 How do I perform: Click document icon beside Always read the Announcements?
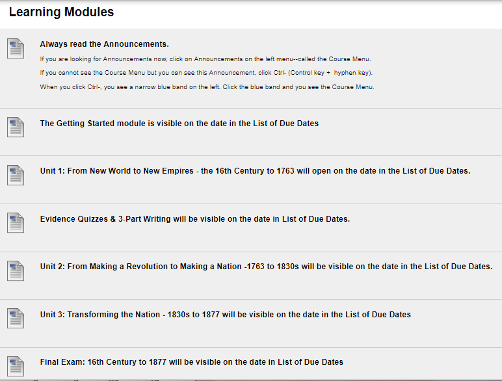click(16, 48)
